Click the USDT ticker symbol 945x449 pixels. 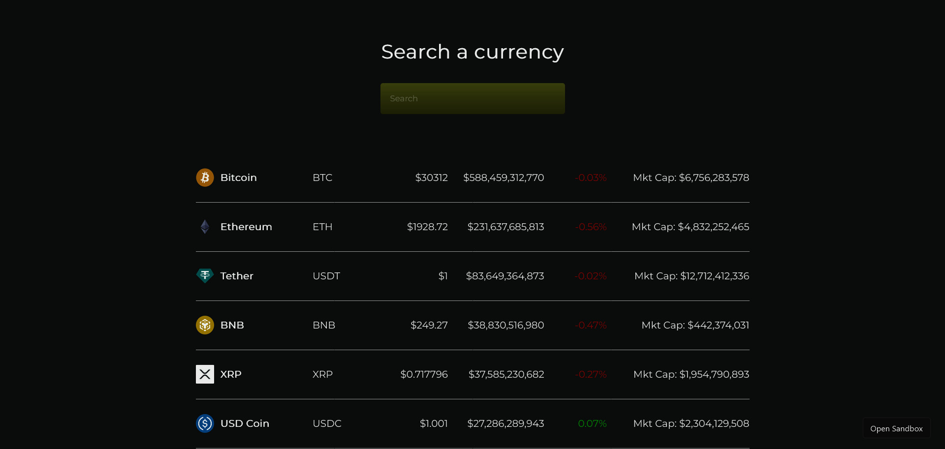(x=326, y=276)
